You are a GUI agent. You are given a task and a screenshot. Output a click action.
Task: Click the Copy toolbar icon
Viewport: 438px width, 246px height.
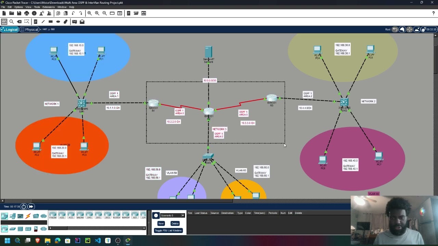pos(58,13)
